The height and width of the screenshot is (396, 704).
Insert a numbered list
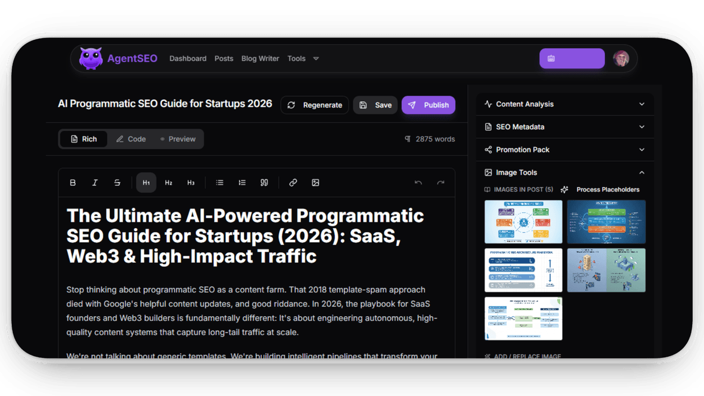coord(242,183)
